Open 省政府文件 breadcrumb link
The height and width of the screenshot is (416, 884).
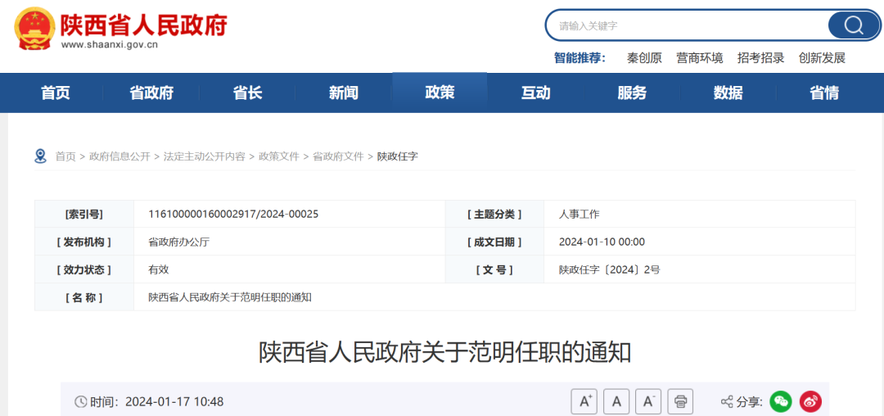338,156
